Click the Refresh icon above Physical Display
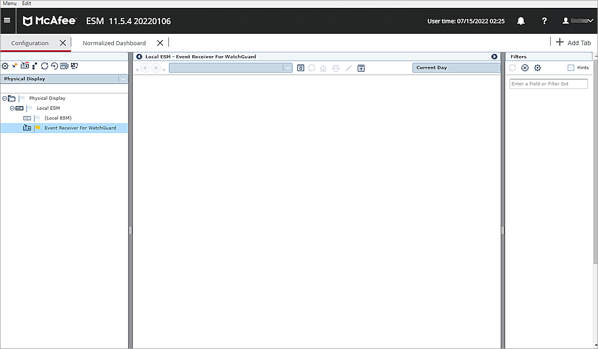This screenshot has height=349, width=598. [44, 66]
